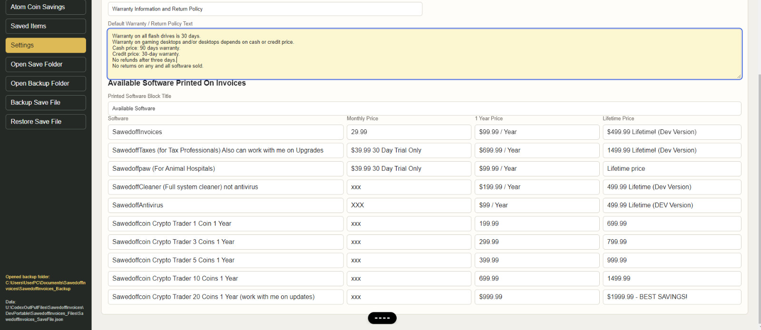The image size is (761, 330).
Task: Edit Crypto Trader 10 Coins name field
Action: tap(225, 279)
